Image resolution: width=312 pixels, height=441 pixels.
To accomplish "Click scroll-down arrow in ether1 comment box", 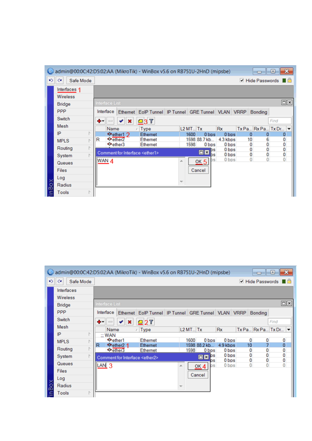I will (182, 181).
